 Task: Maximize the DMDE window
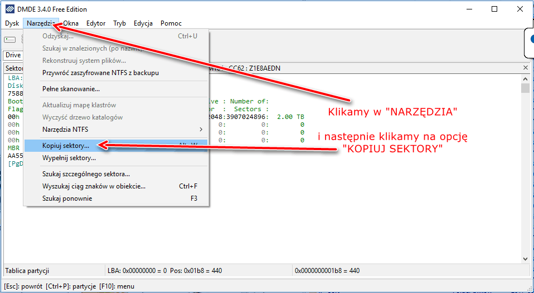click(x=494, y=9)
